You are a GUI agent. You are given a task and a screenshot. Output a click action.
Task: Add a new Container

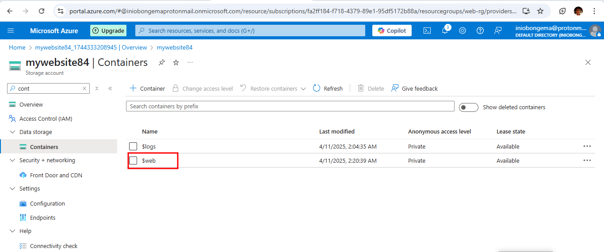(x=147, y=88)
